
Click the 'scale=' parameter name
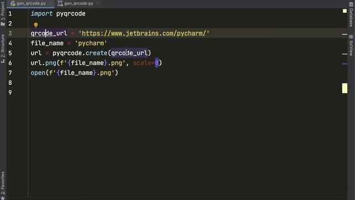(x=144, y=63)
